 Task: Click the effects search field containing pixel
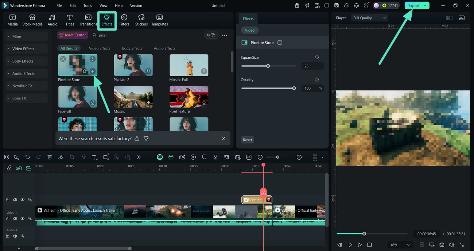pos(146,35)
